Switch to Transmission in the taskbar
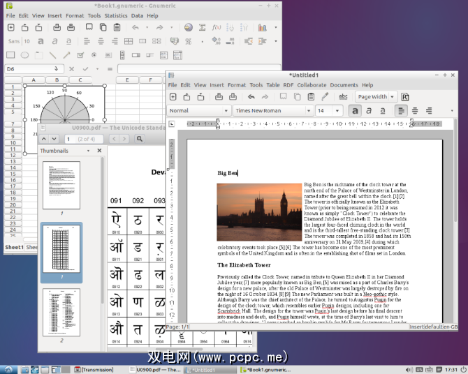The image size is (468, 374). (97, 369)
